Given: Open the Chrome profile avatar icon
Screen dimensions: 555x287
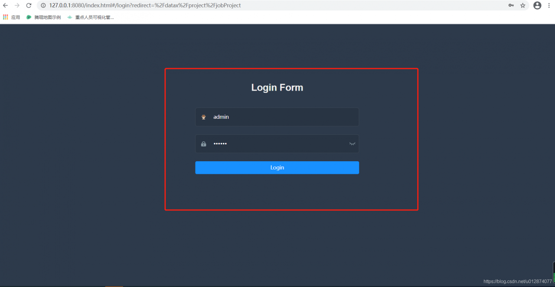Looking at the screenshot, I should (537, 6).
